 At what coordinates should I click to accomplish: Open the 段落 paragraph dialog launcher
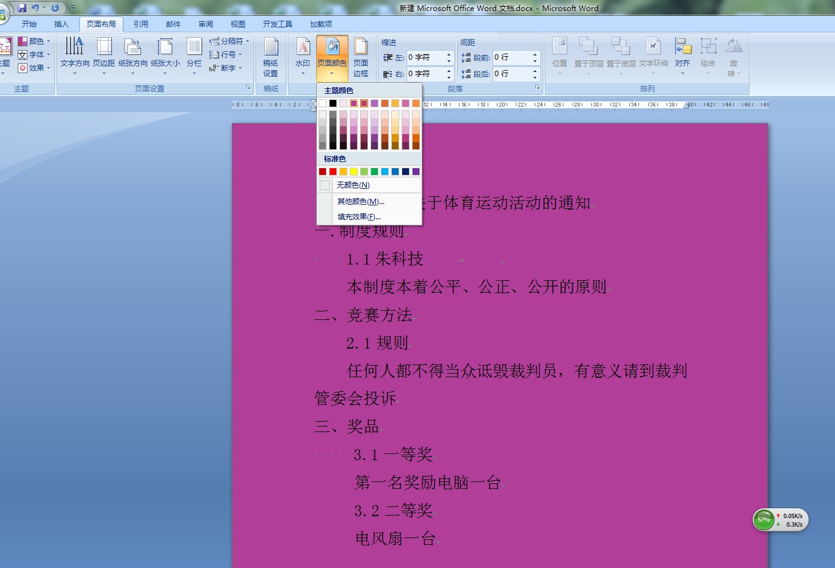coord(538,88)
